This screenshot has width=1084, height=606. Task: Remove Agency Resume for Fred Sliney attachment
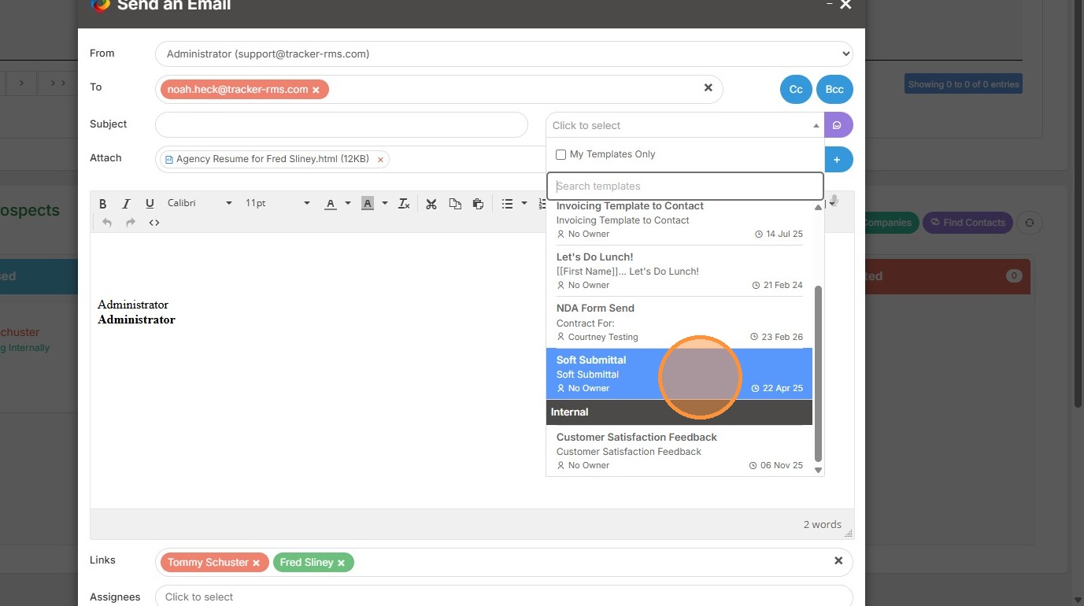(380, 160)
